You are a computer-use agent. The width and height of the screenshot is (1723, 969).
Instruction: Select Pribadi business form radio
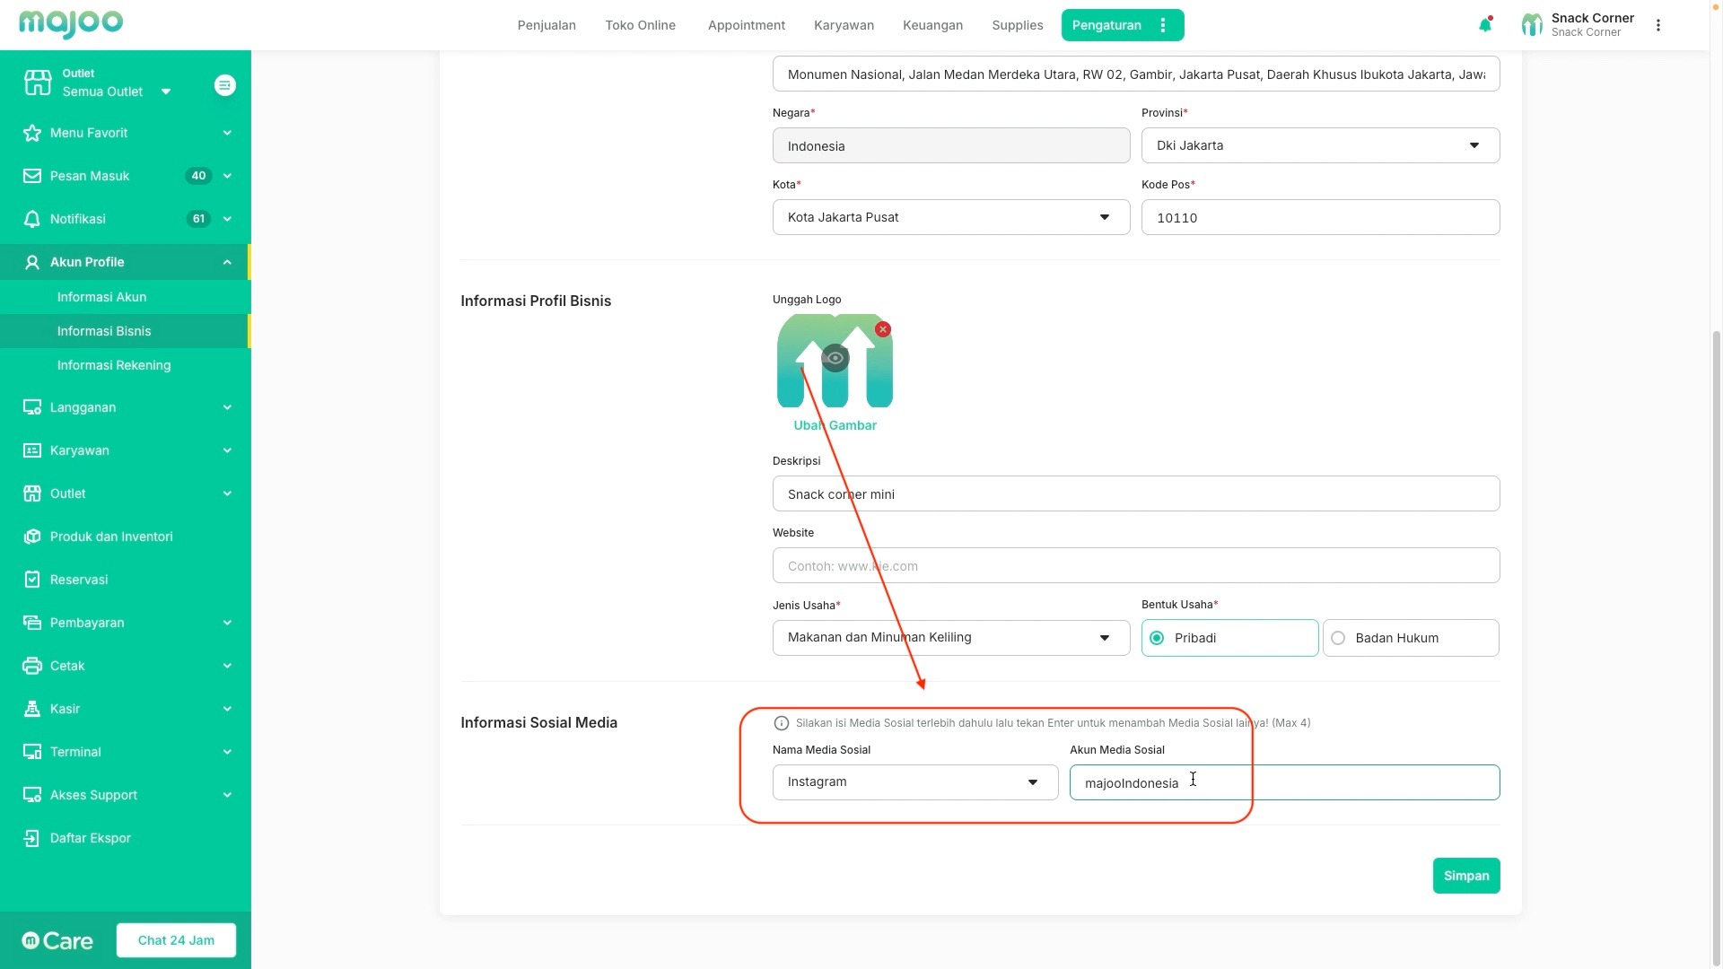point(1158,638)
